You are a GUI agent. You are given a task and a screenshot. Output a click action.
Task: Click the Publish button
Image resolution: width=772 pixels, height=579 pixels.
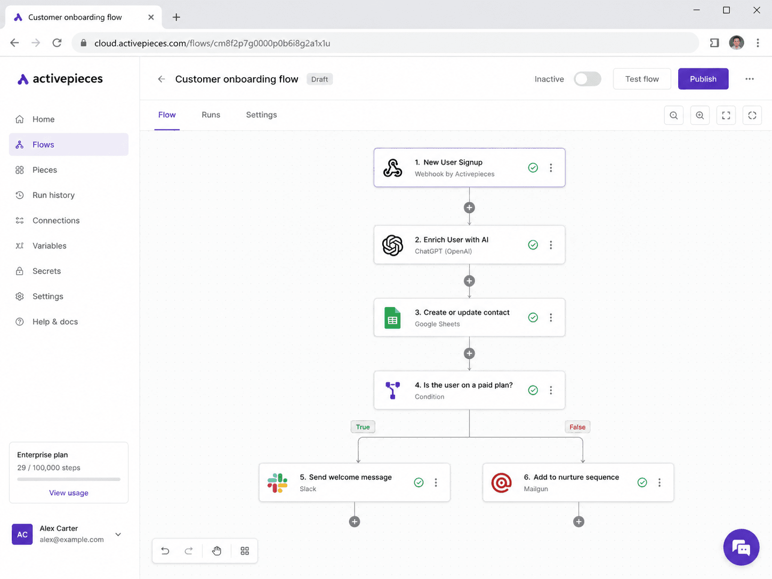click(703, 79)
